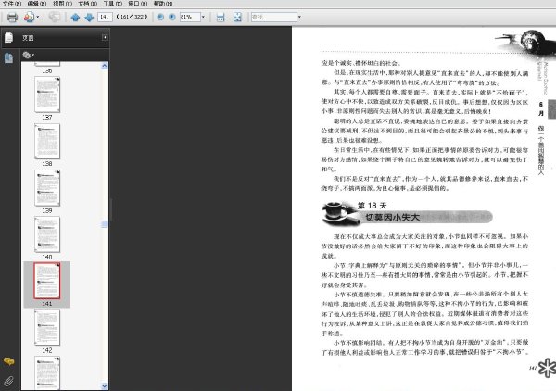Go to previous page with up arrow
The height and width of the screenshot is (391, 556).
tap(75, 17)
